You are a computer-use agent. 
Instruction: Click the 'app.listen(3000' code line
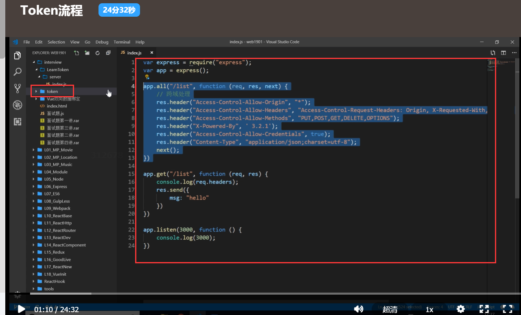pyautogui.click(x=193, y=230)
